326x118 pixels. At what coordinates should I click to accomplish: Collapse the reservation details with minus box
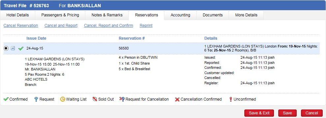coord(13,48)
